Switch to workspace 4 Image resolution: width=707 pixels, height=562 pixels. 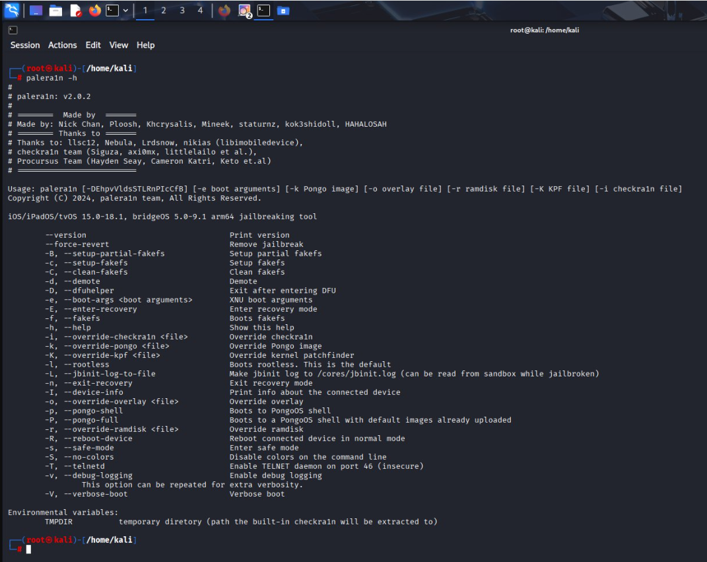click(200, 11)
